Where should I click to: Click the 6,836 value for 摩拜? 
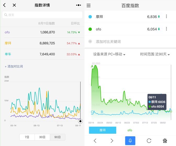pyautogui.click(x=152, y=17)
